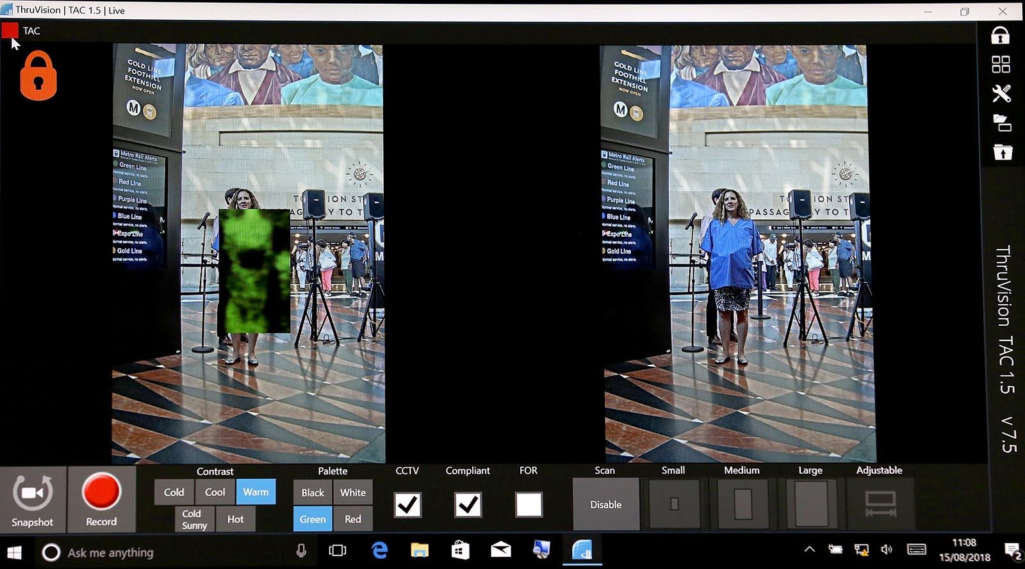Screen dimensions: 1025x569
Task: Enable the FOR checkbox
Action: 529,504
